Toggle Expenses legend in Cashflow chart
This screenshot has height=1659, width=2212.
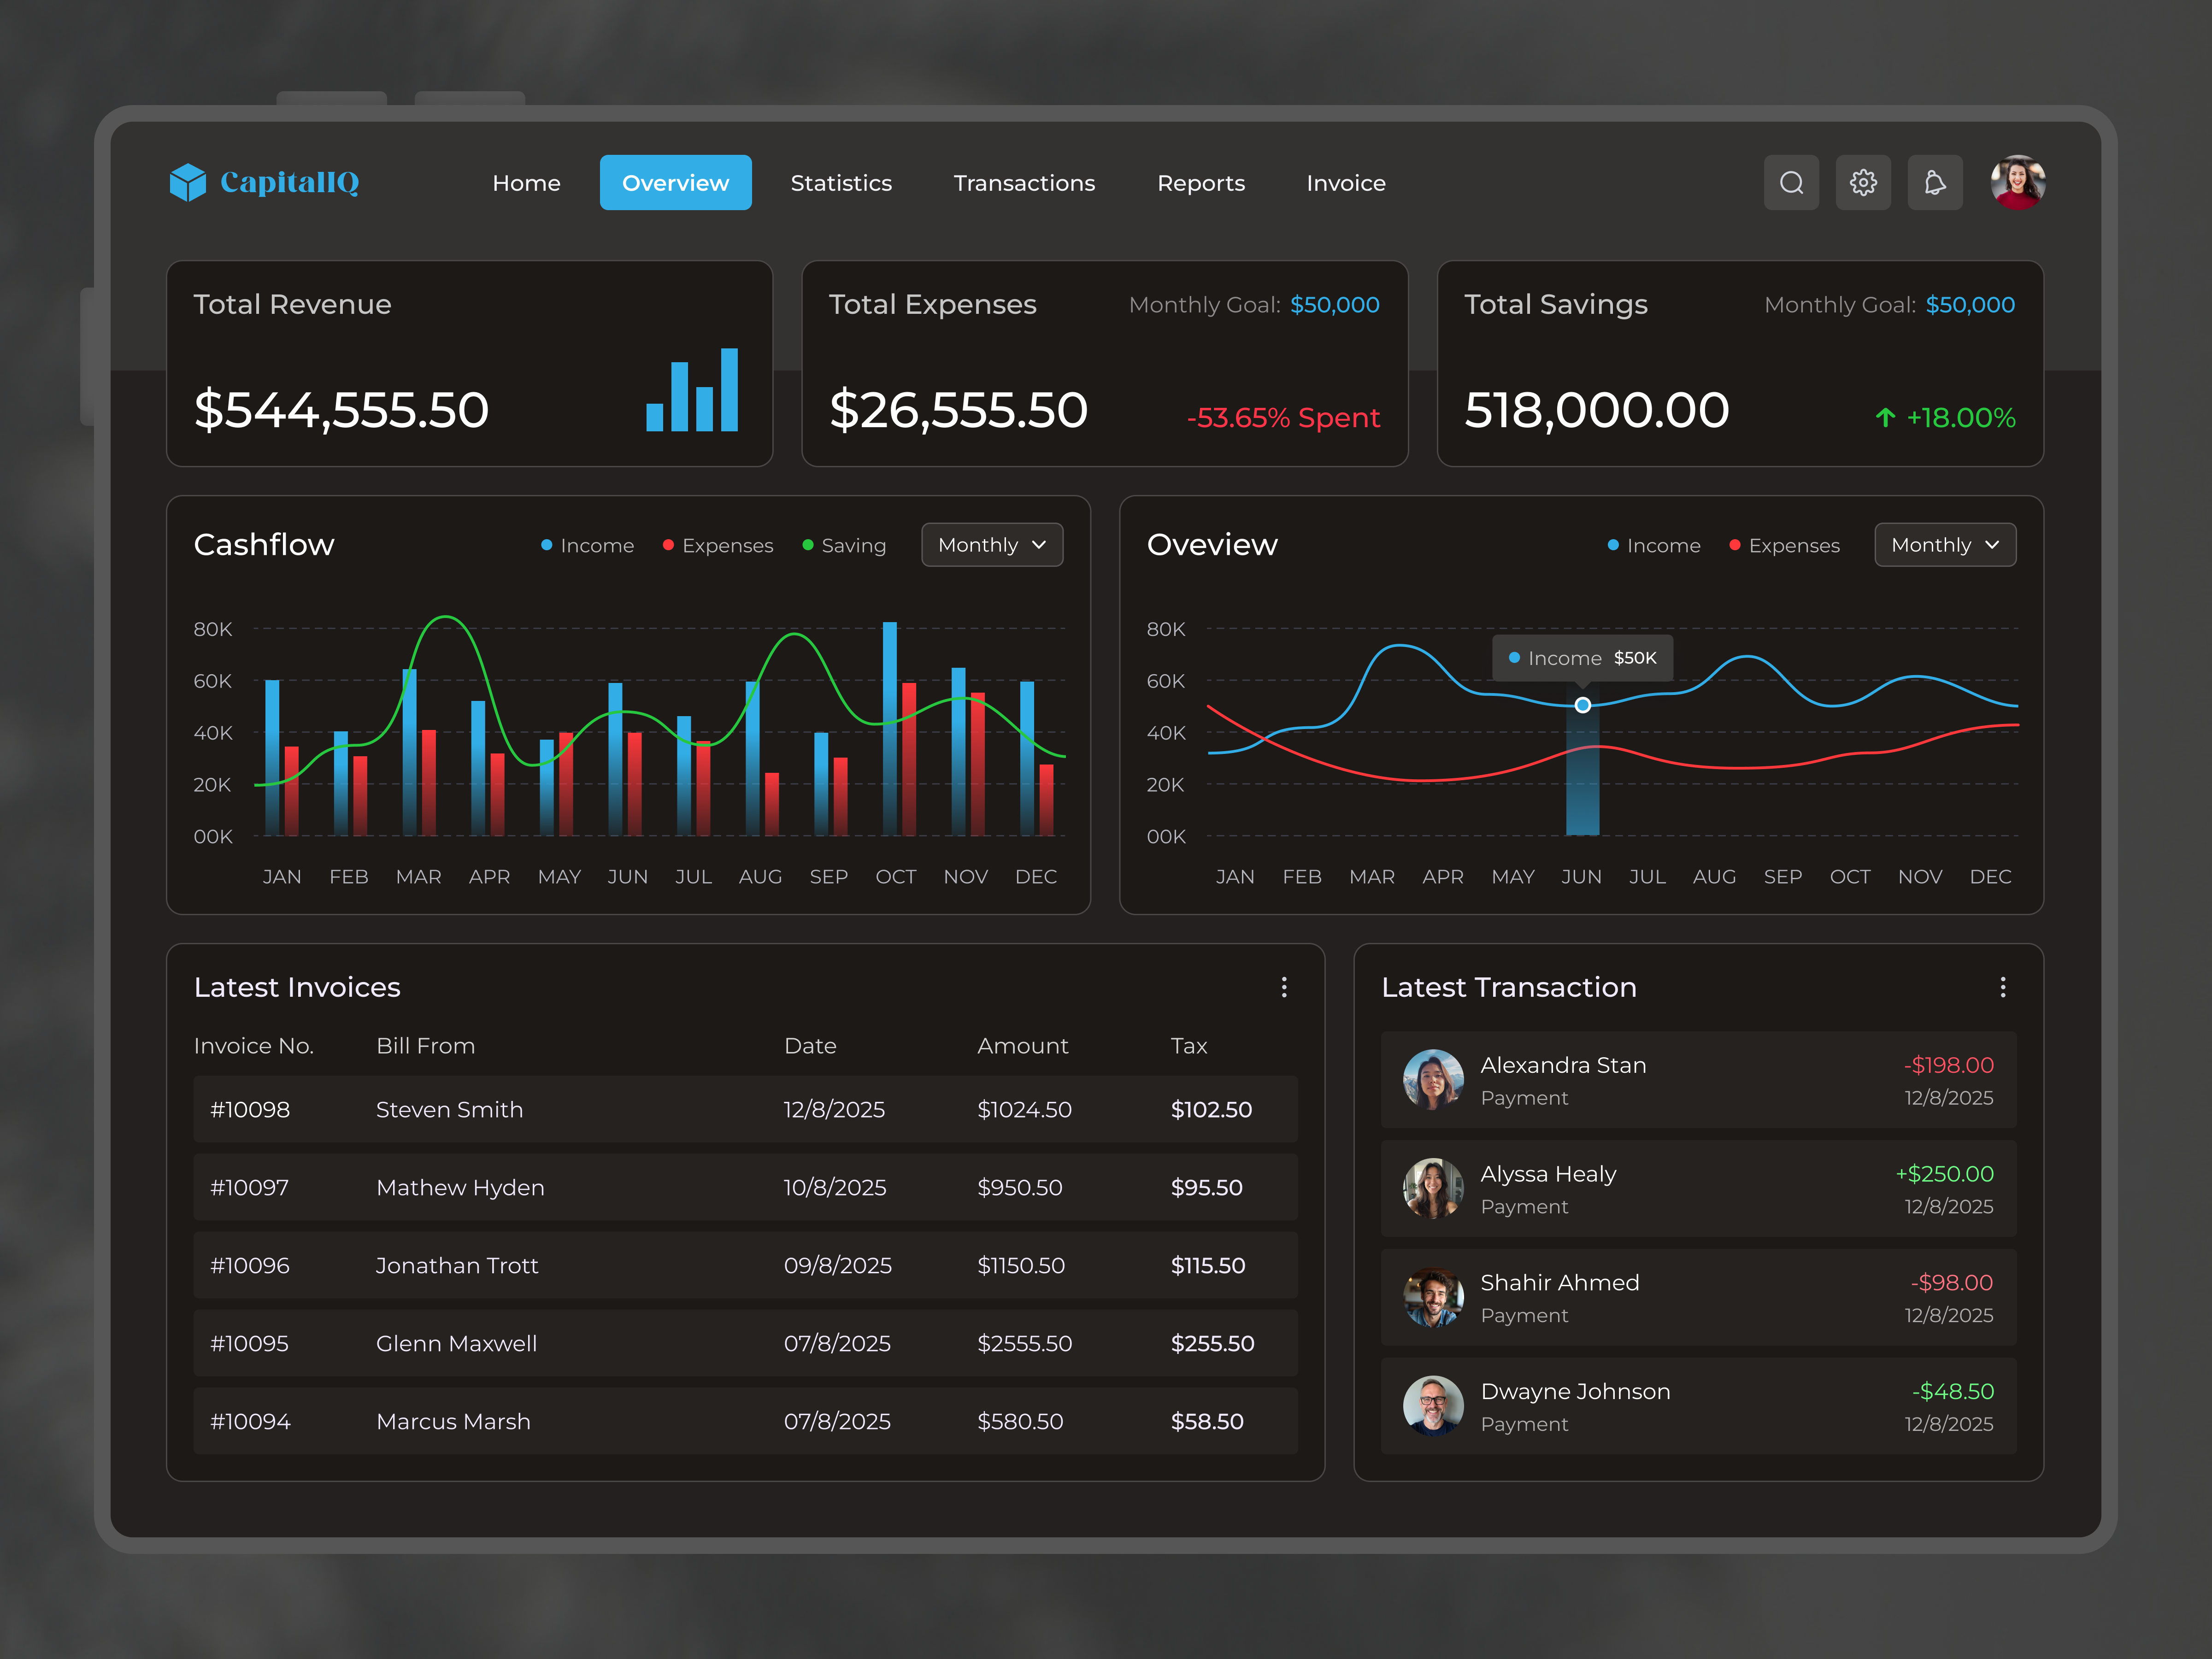(718, 545)
